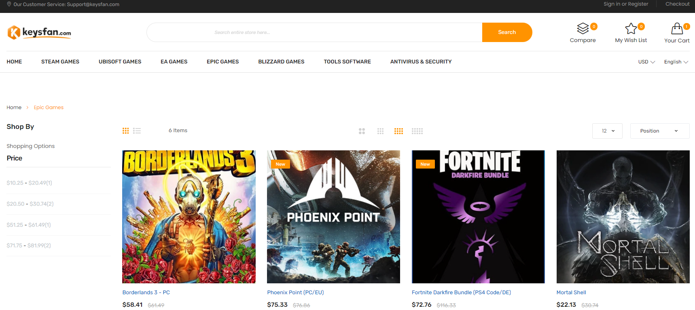This screenshot has width=695, height=310.
Task: Click the '6 Items' count text
Action: pos(178,131)
